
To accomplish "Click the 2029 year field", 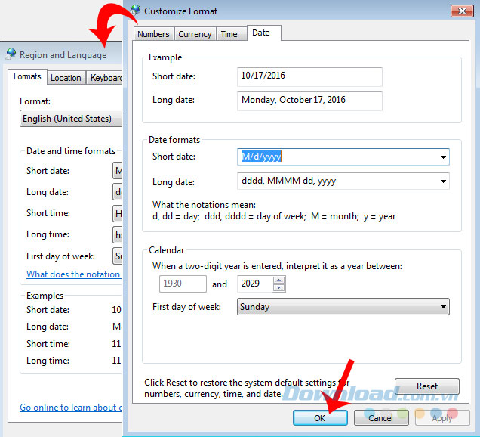I will point(255,284).
